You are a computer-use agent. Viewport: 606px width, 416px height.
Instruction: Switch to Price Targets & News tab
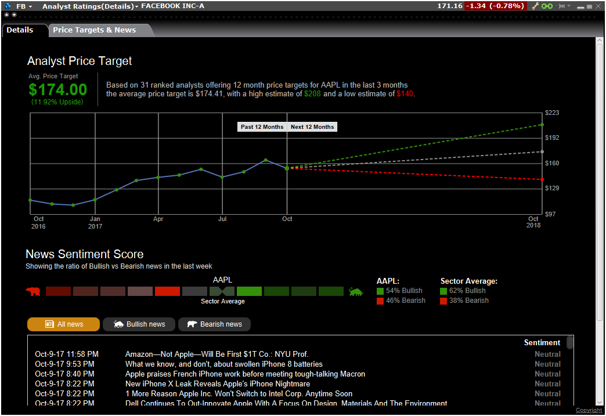tap(94, 30)
